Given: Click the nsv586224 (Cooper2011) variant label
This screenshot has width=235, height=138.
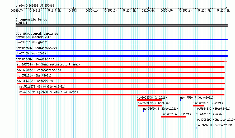Looking at the screenshot, I should click(x=33, y=37).
